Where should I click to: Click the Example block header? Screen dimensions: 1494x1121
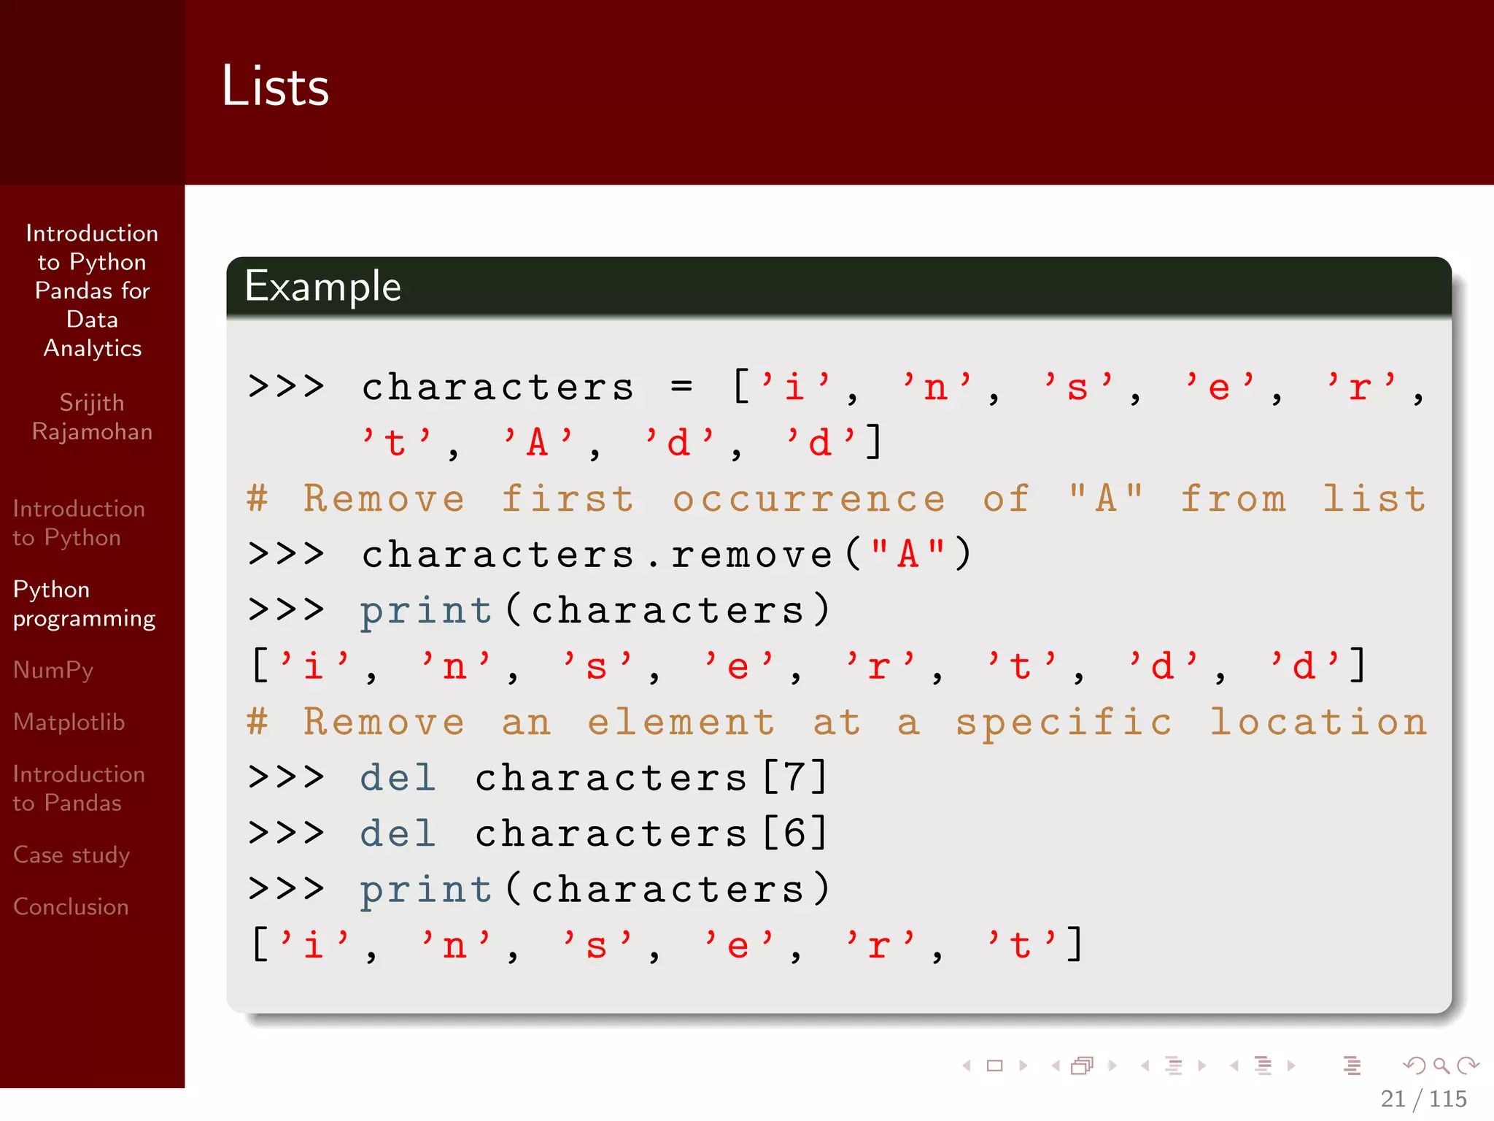(x=839, y=286)
